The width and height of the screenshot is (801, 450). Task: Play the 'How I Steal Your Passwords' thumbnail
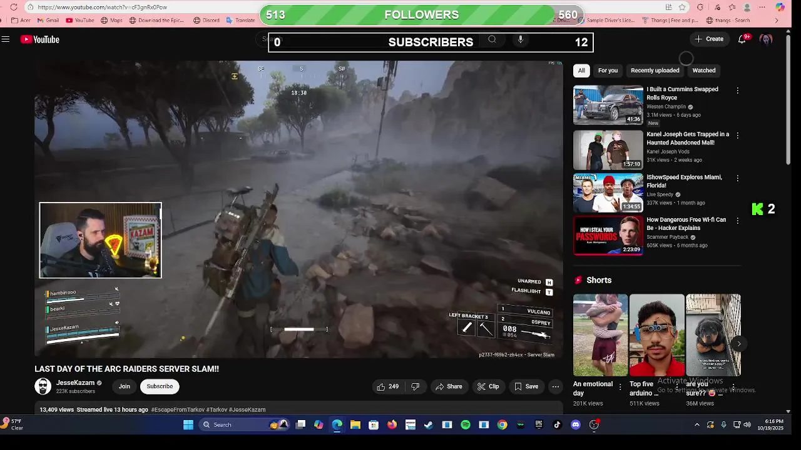tap(608, 236)
